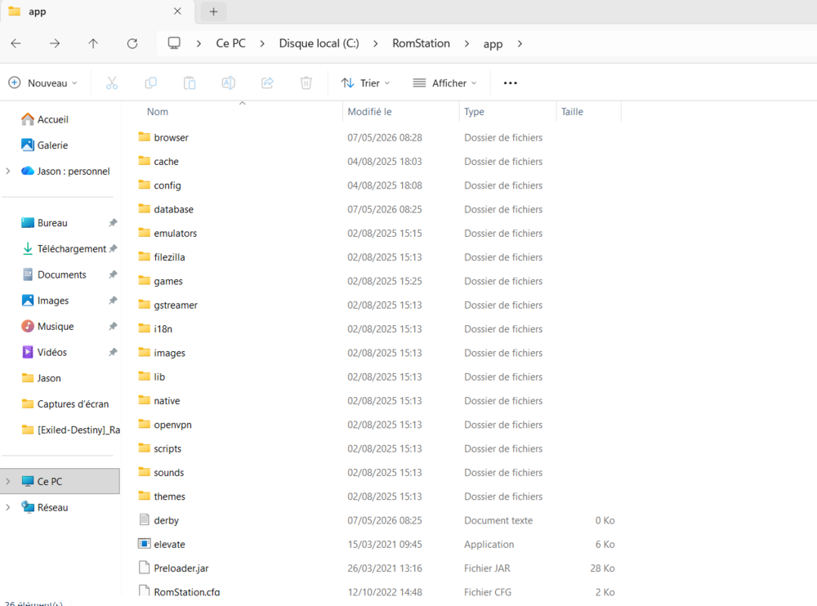Expand the Ce PC tree node
The image size is (817, 606).
coord(8,482)
